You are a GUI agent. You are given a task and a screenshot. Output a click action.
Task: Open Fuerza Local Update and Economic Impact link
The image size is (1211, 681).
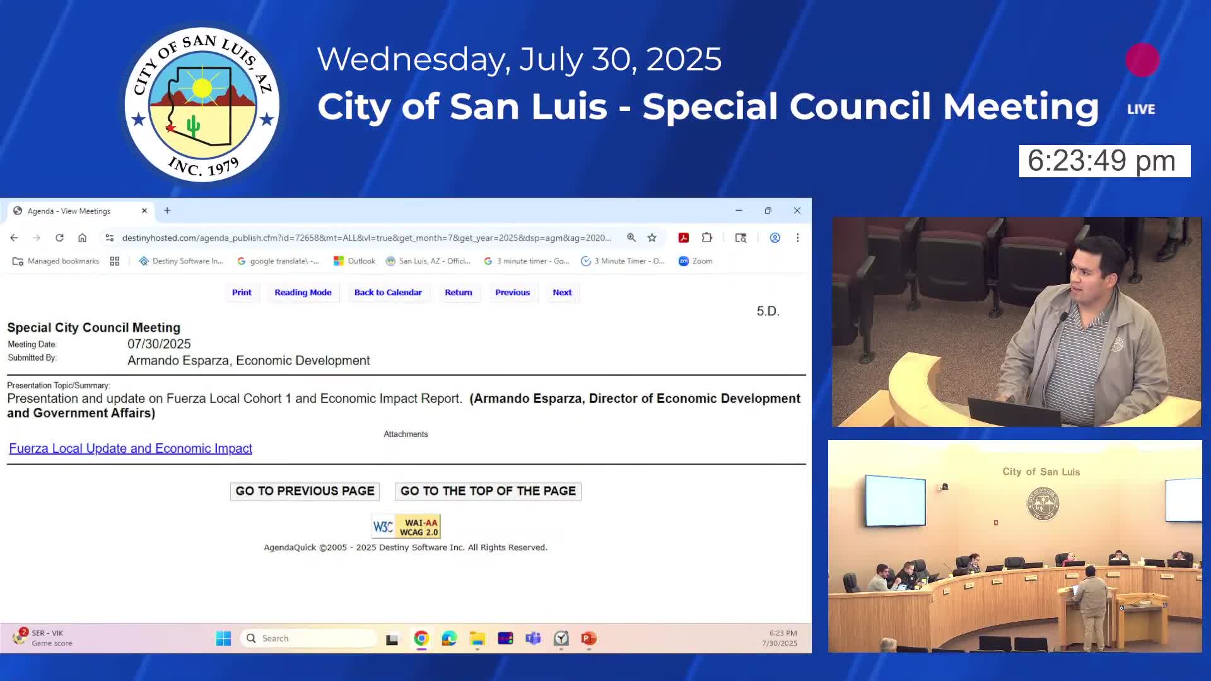click(x=131, y=448)
